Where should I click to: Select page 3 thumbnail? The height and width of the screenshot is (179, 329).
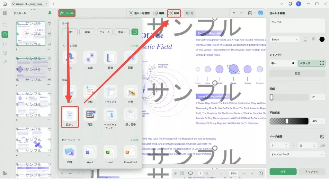click(33, 104)
